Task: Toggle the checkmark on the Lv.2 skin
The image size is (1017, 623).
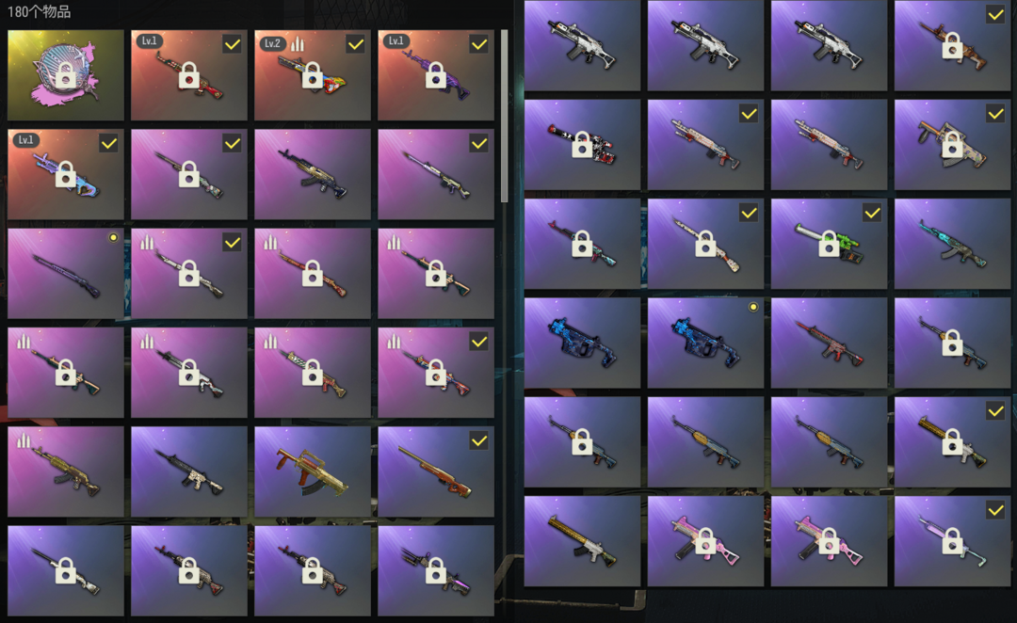Action: tap(355, 45)
